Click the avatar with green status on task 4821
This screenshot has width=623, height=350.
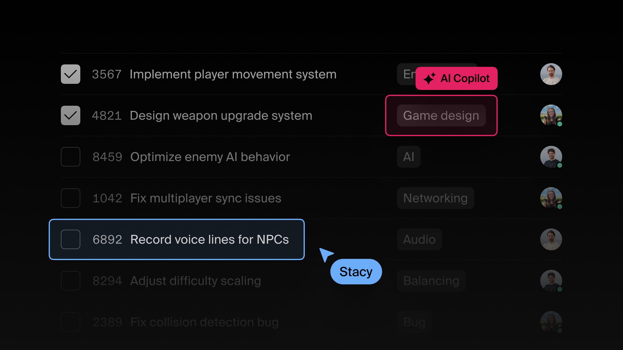[551, 115]
